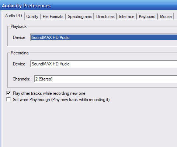Go to the File Formats tab
The image size is (177, 147).
[53, 17]
